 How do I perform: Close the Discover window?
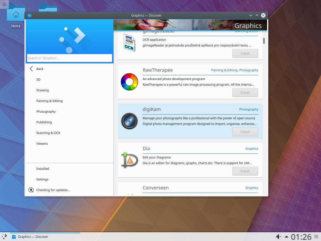263,16
